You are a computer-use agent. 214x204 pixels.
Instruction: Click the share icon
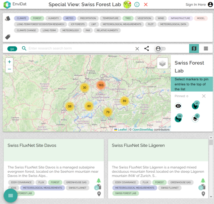pos(147,48)
